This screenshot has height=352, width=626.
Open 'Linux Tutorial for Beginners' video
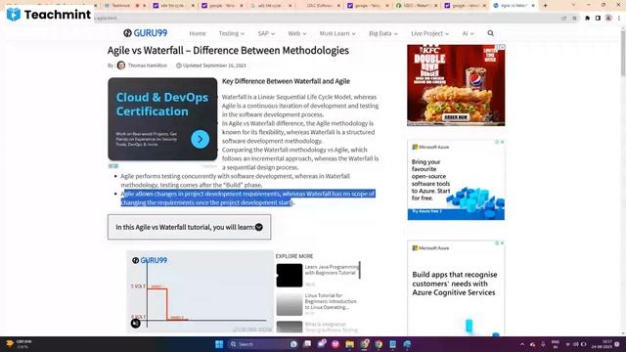tap(331, 301)
